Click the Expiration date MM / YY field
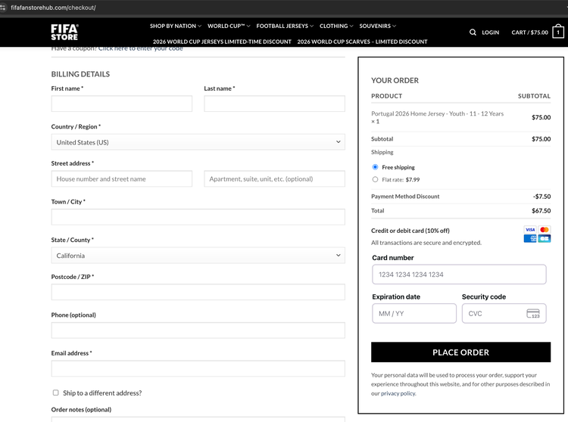Viewport: 568px width, 422px height. [414, 313]
